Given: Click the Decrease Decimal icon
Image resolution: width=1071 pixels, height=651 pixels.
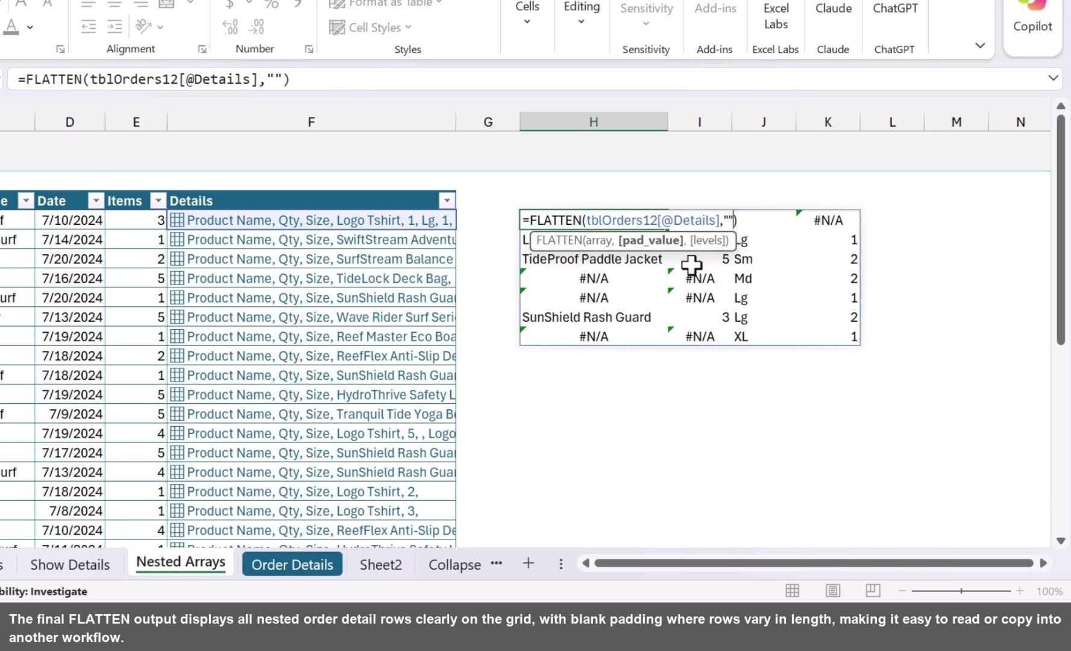Looking at the screenshot, I should pos(257,27).
